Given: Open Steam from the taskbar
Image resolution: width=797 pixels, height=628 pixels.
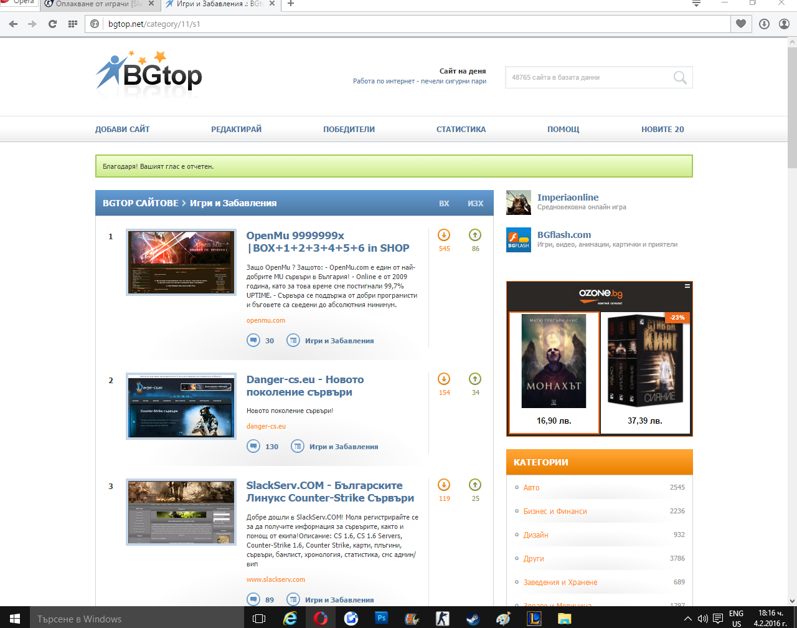Looking at the screenshot, I should coord(473,619).
